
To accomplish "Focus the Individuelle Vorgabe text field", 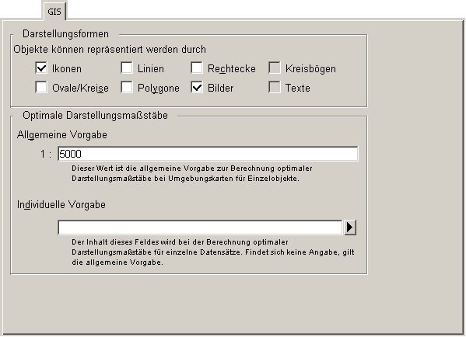I will point(200,228).
